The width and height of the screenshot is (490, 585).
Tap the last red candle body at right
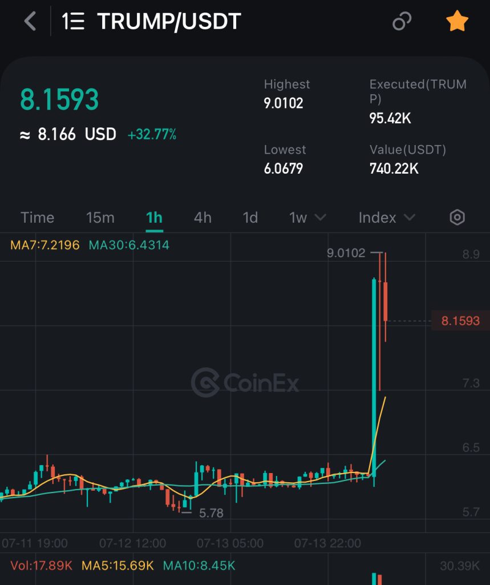point(385,302)
